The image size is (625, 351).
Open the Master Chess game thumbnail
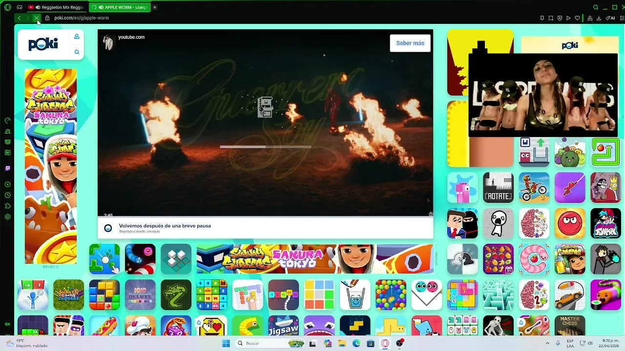click(x=570, y=326)
